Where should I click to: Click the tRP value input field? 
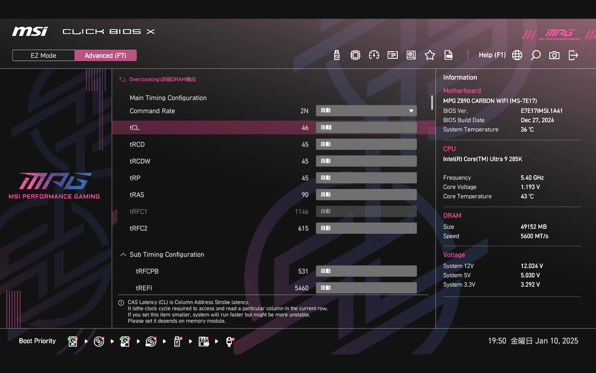click(366, 178)
